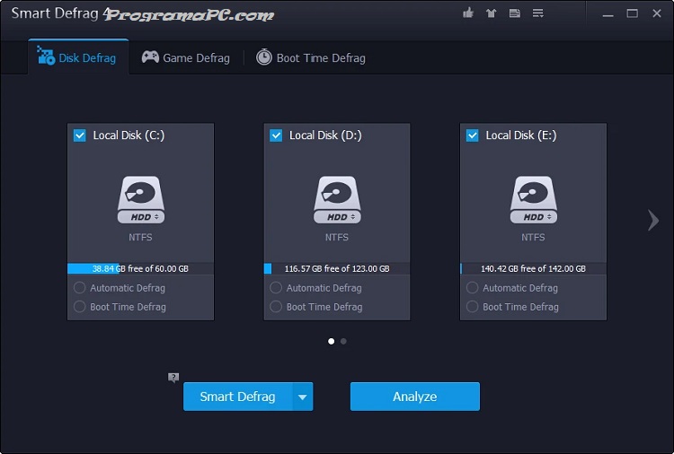674x454 pixels.
Task: Switch to the Boot Time Defrag tab
Action: (x=311, y=58)
